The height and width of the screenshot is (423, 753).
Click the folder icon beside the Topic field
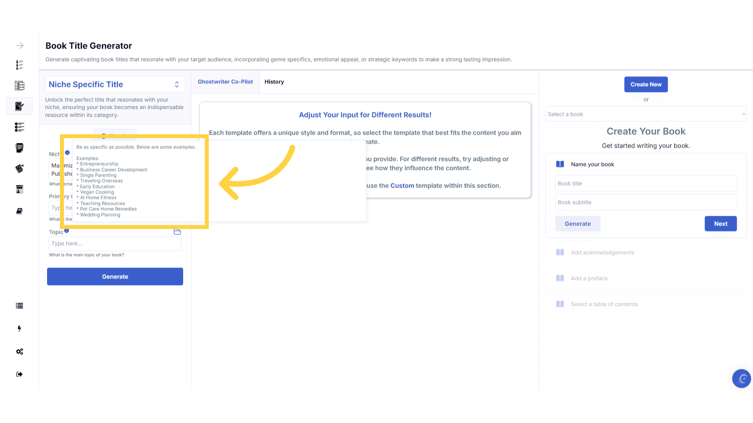tap(177, 232)
